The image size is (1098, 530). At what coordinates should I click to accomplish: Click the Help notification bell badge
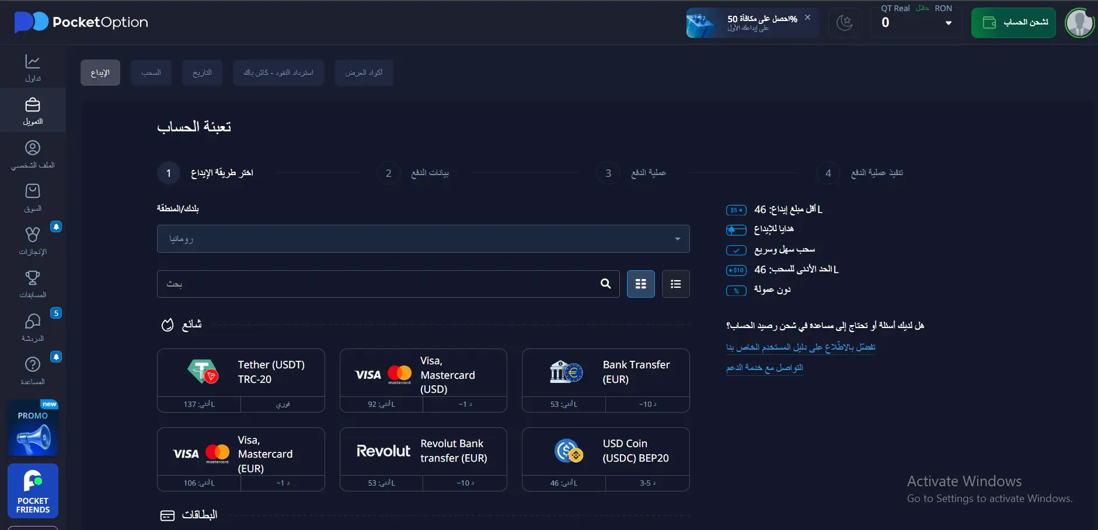point(56,357)
